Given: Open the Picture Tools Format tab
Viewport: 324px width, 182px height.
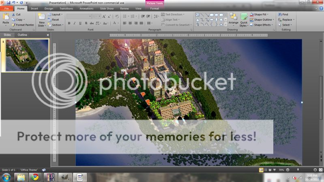Looking at the screenshot, I should pos(154,9).
